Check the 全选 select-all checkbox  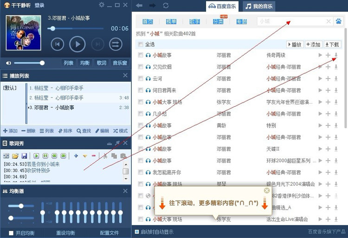[140, 45]
